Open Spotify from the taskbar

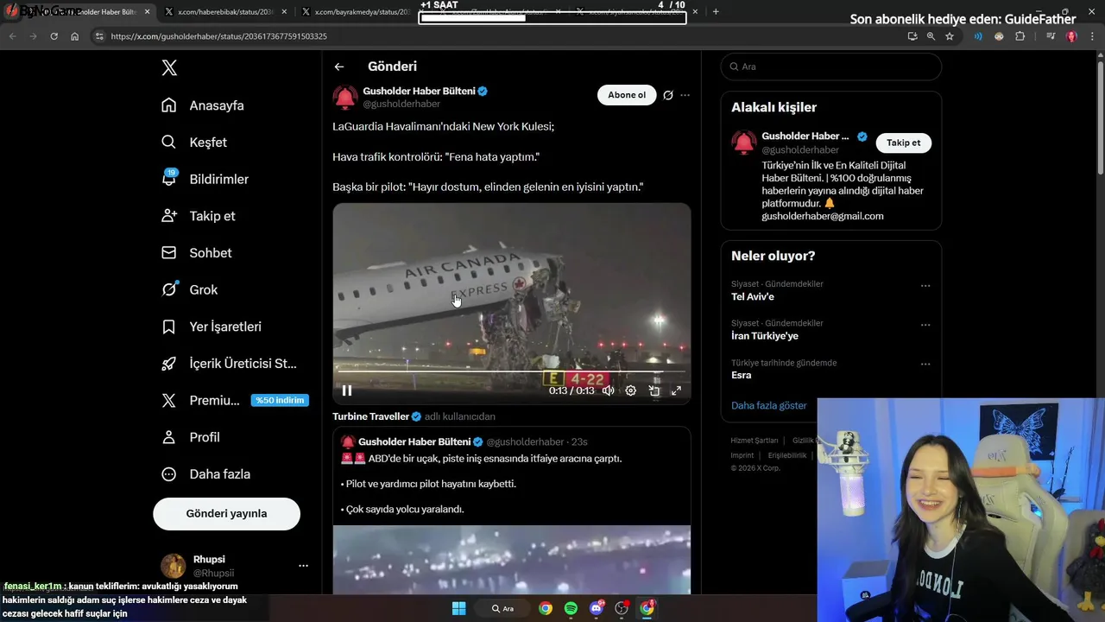tap(571, 608)
